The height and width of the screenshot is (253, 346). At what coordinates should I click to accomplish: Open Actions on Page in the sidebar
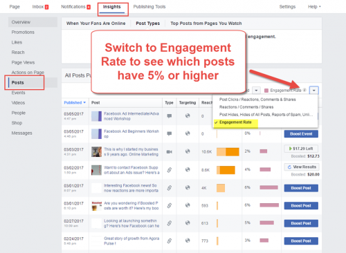(28, 73)
